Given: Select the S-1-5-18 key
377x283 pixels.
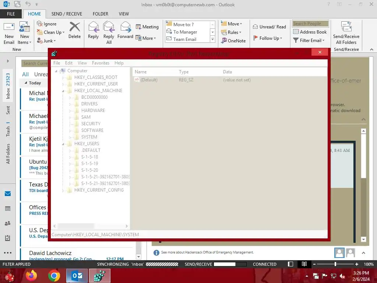Looking at the screenshot, I should coord(90,157).
